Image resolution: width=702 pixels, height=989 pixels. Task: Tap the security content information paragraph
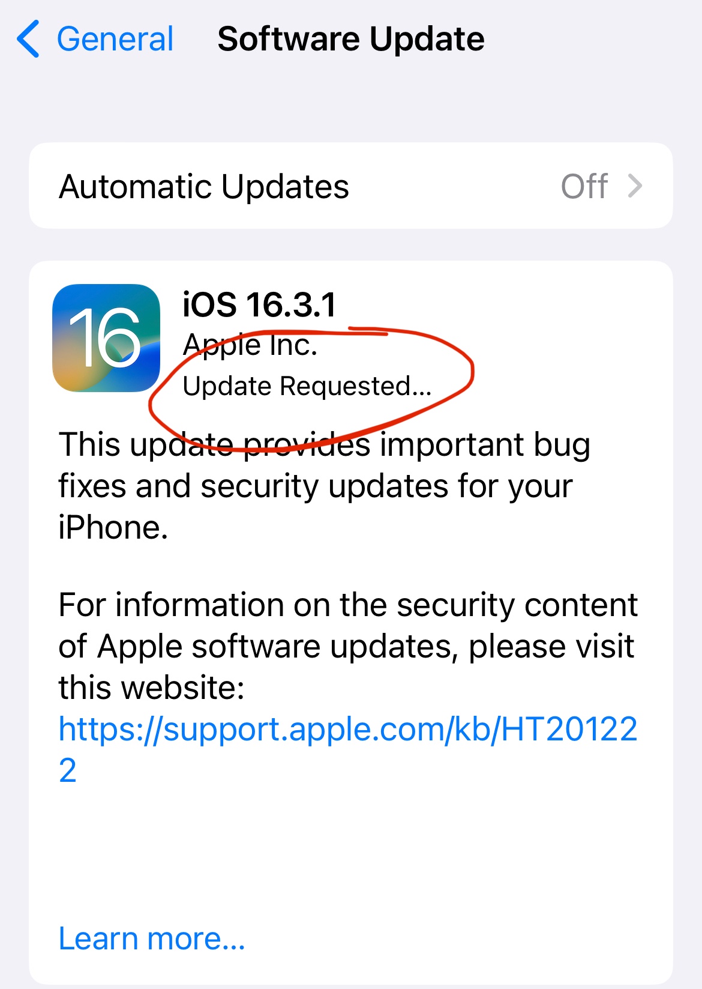pyautogui.click(x=348, y=646)
